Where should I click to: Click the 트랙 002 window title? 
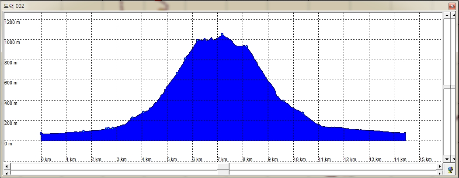point(14,6)
